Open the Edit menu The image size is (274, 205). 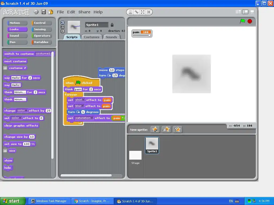point(71,12)
